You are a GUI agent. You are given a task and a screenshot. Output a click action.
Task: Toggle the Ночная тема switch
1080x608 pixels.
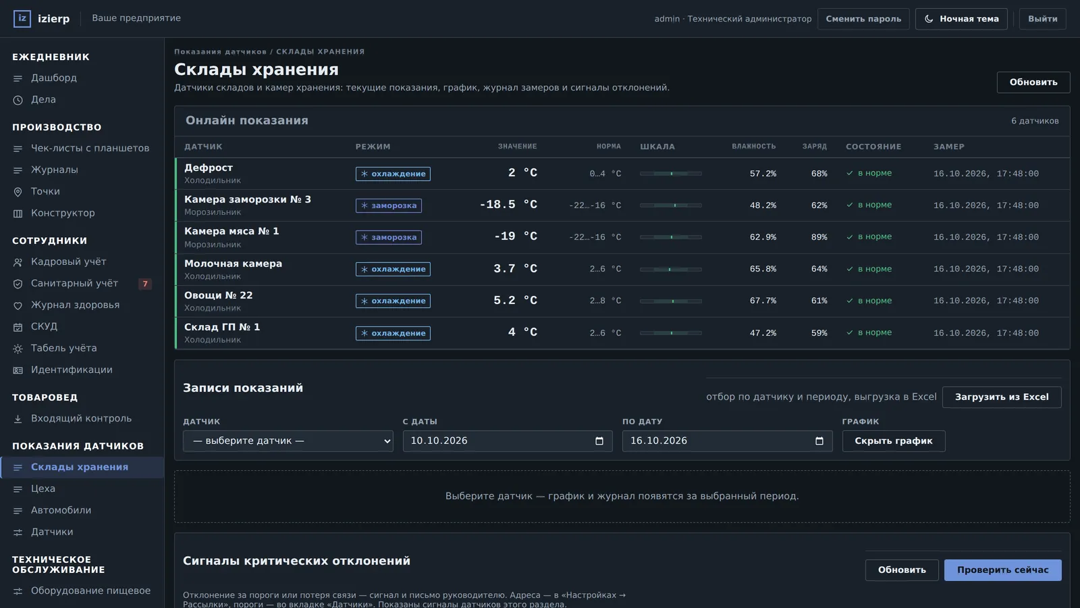click(x=961, y=19)
